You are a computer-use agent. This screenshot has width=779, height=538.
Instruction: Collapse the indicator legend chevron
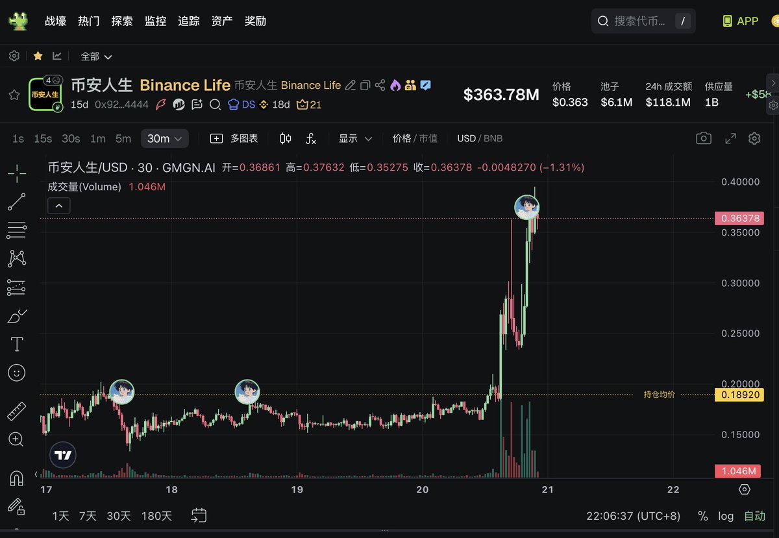pos(59,206)
